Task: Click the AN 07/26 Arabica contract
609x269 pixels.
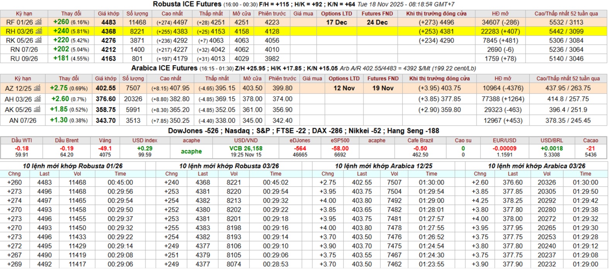Action: 23,120
